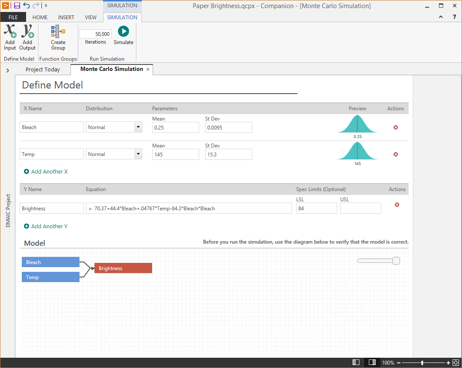This screenshot has height=368, width=462.
Task: Switch to single-pane view in status bar
Action: click(356, 362)
